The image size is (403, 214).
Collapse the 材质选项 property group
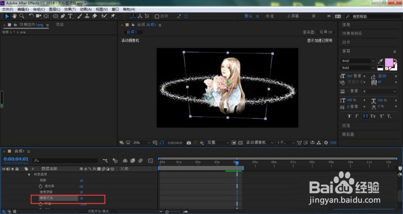(29, 175)
